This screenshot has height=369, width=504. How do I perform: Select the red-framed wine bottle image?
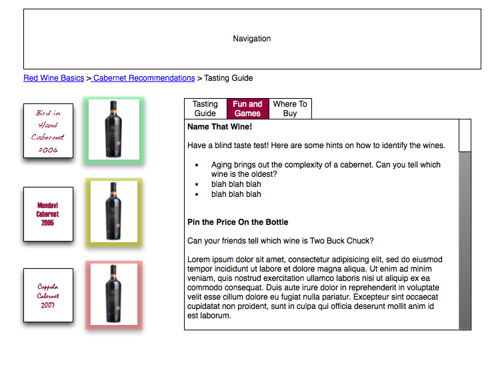[114, 295]
